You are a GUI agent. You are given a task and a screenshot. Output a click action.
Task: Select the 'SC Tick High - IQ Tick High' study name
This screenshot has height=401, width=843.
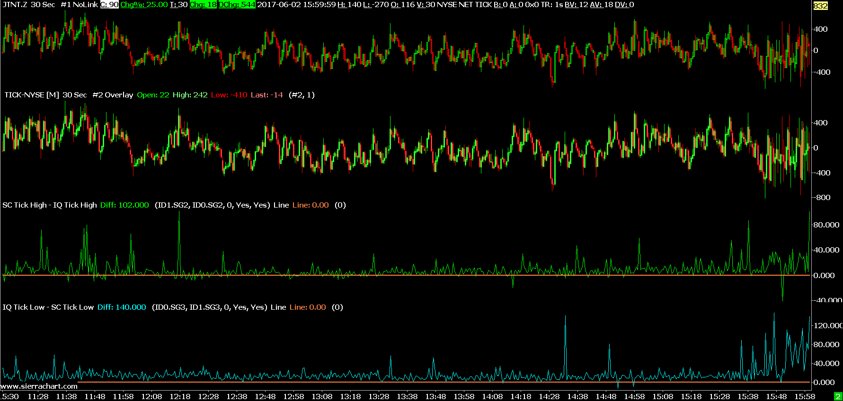(x=50, y=205)
